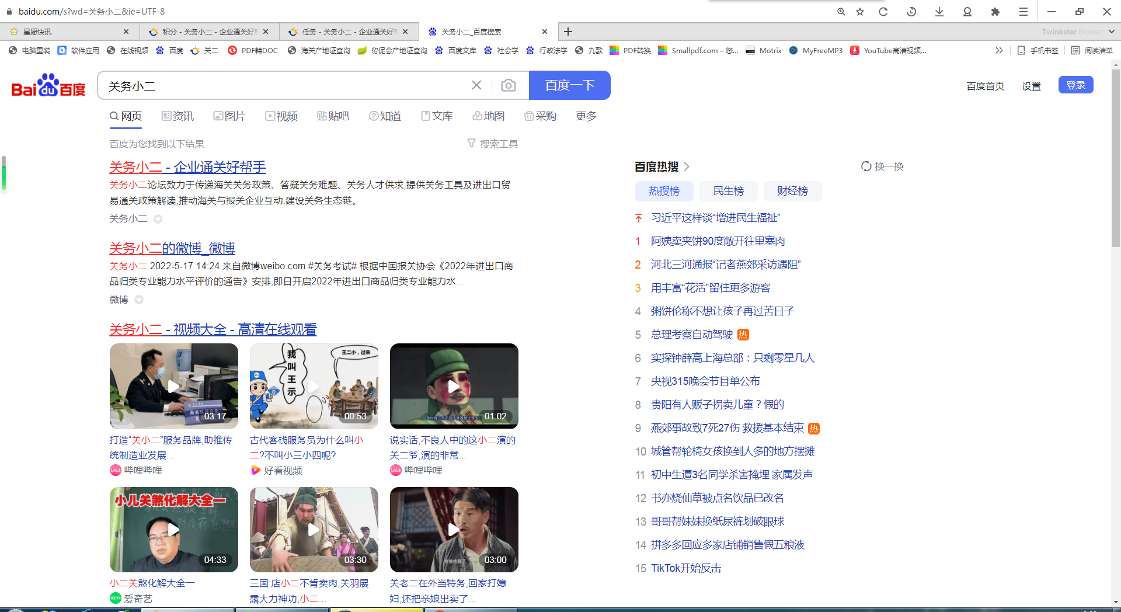
Task: Close the 积分 - 关务小二 tab
Action: [x=266, y=32]
